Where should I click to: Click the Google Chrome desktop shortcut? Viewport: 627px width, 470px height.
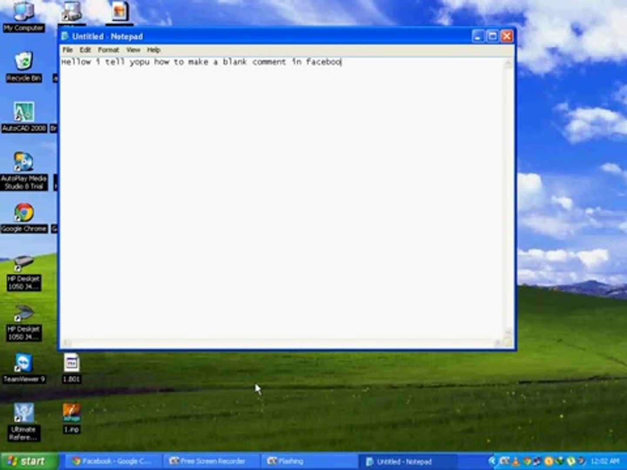(x=24, y=218)
